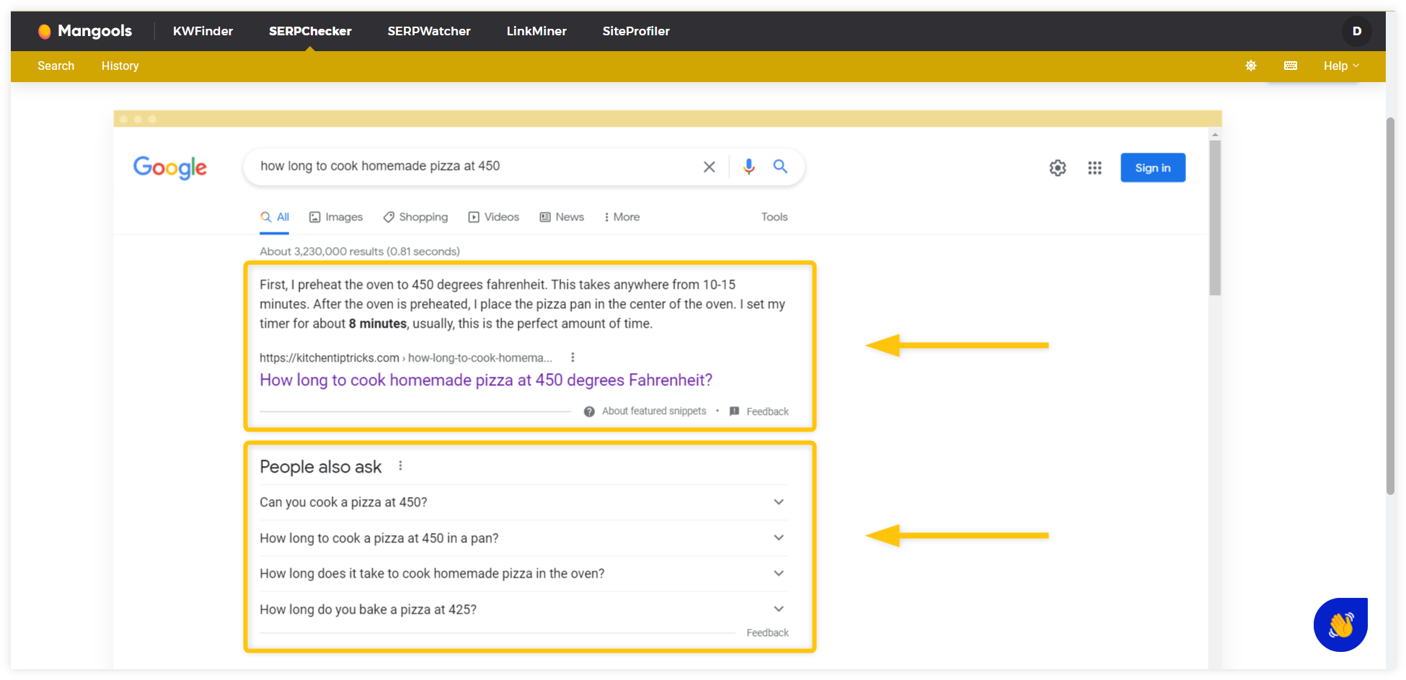This screenshot has height=680, width=1406.
Task: Clear the search query with X icon
Action: coord(709,167)
